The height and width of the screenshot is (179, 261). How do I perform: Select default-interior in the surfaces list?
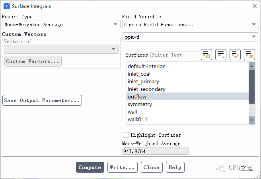tap(146, 66)
